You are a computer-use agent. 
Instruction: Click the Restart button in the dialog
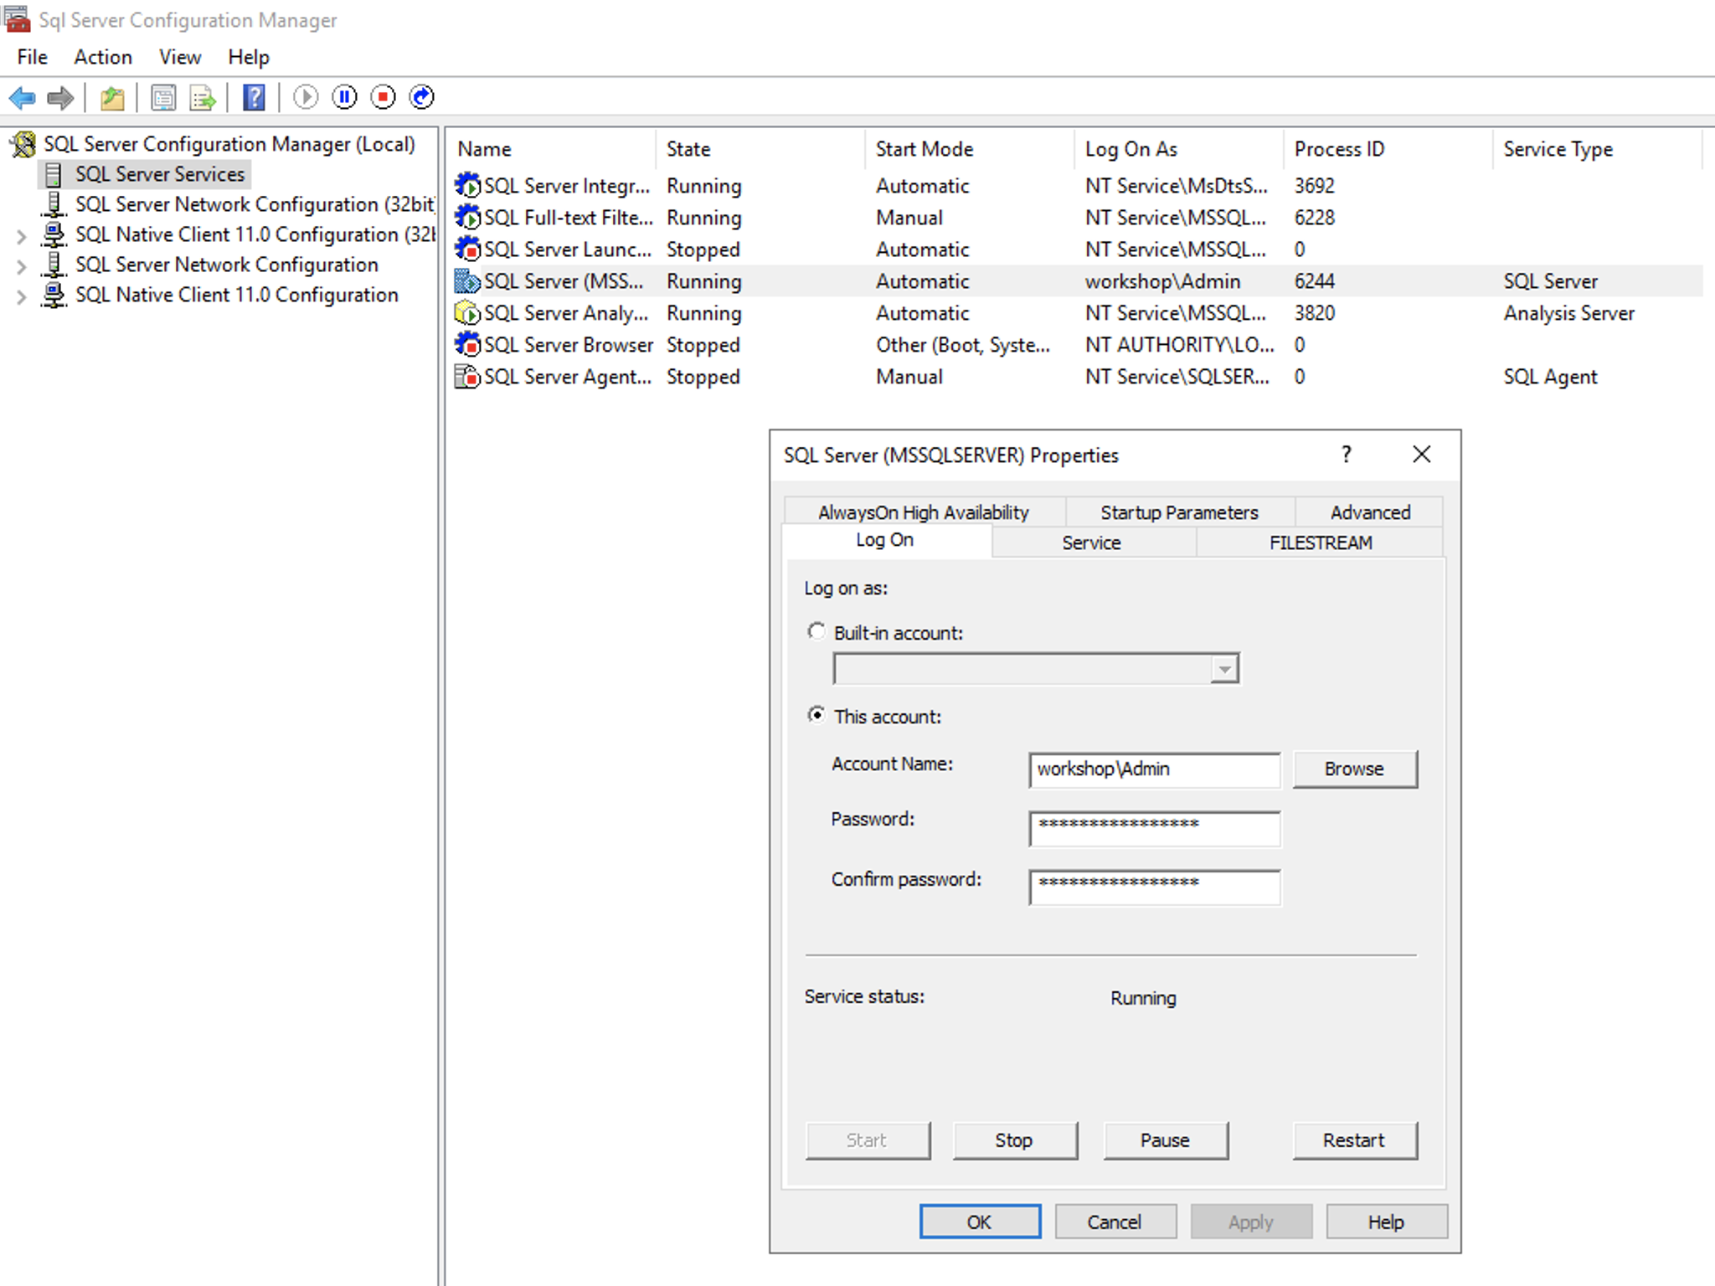coord(1355,1140)
